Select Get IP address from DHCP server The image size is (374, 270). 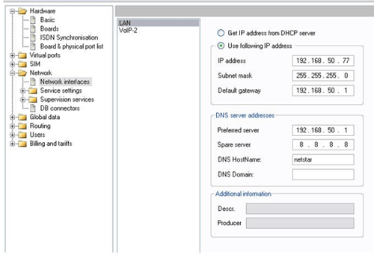[x=221, y=33]
